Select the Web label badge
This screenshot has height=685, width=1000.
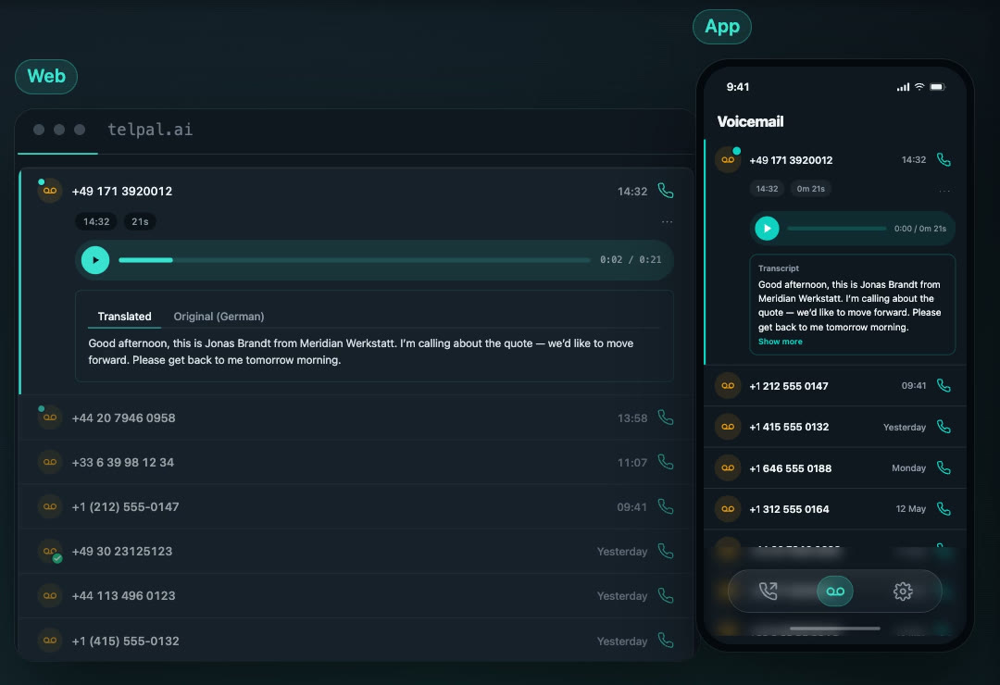click(x=46, y=77)
